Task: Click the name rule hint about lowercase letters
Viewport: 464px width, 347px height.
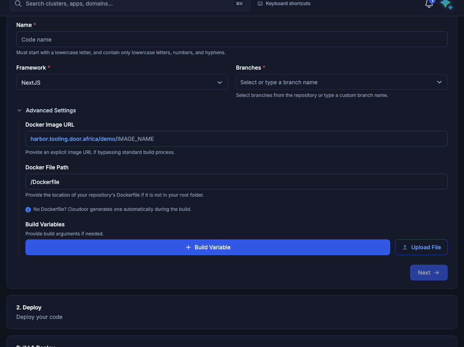Action: coord(121,53)
